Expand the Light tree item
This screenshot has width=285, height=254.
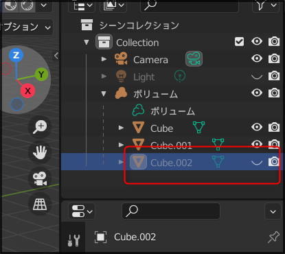pos(104,76)
